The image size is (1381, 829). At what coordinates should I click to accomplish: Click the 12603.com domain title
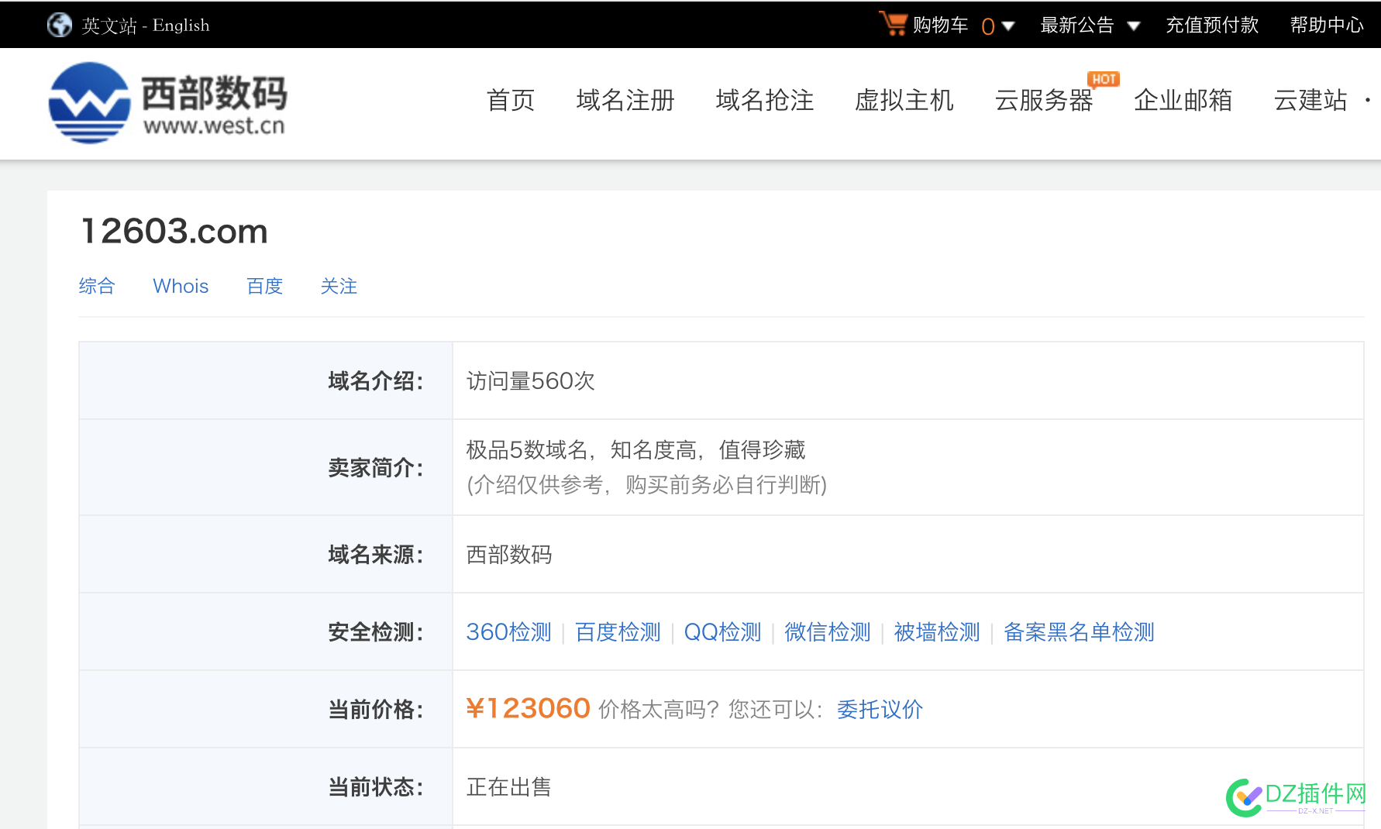tap(174, 231)
